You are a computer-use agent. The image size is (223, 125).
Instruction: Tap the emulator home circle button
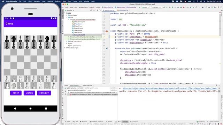pos(30,108)
